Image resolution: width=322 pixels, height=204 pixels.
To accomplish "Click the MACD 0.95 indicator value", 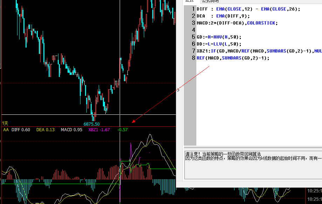I will [x=71, y=130].
